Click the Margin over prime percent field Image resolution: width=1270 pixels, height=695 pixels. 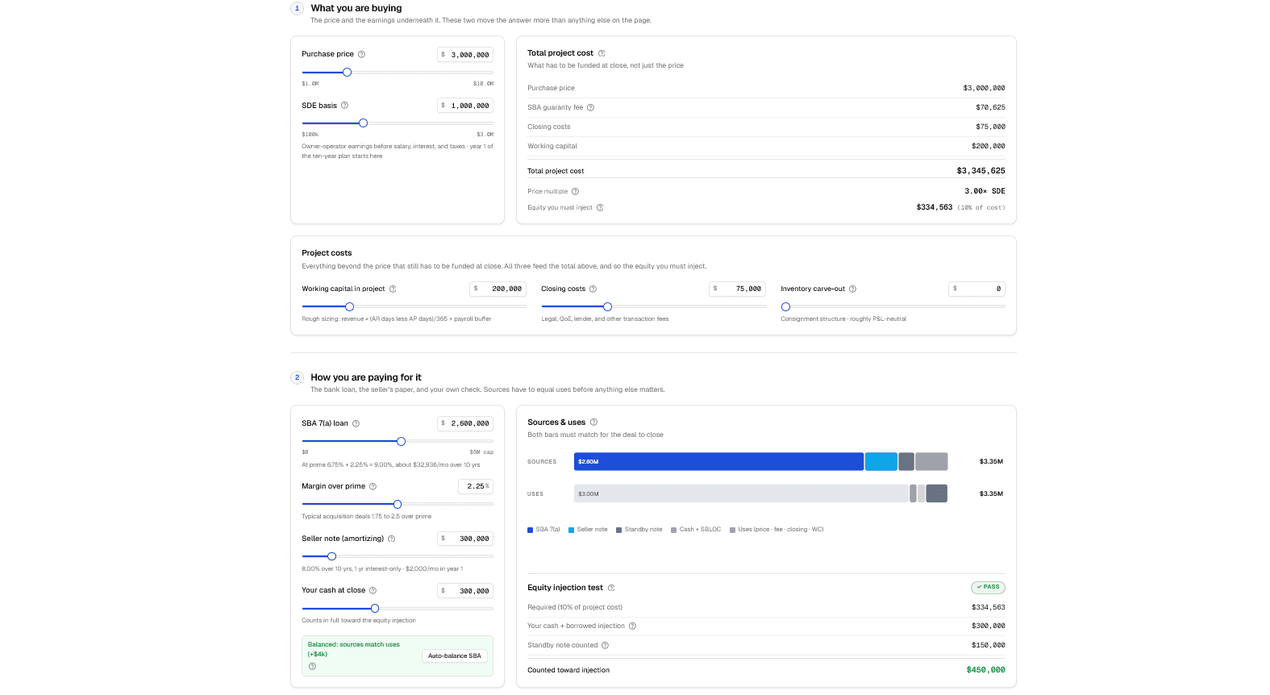click(476, 486)
